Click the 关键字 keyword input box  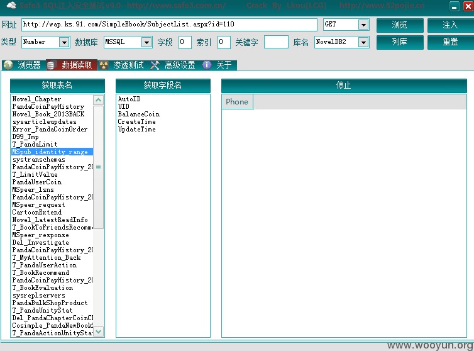click(x=276, y=42)
